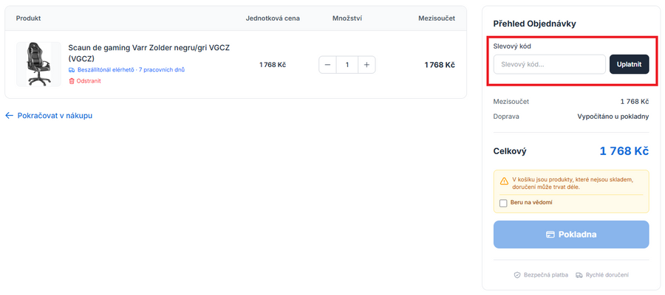Click the trash icon beside Odstranit
The height and width of the screenshot is (295, 665).
pyautogui.click(x=72, y=81)
